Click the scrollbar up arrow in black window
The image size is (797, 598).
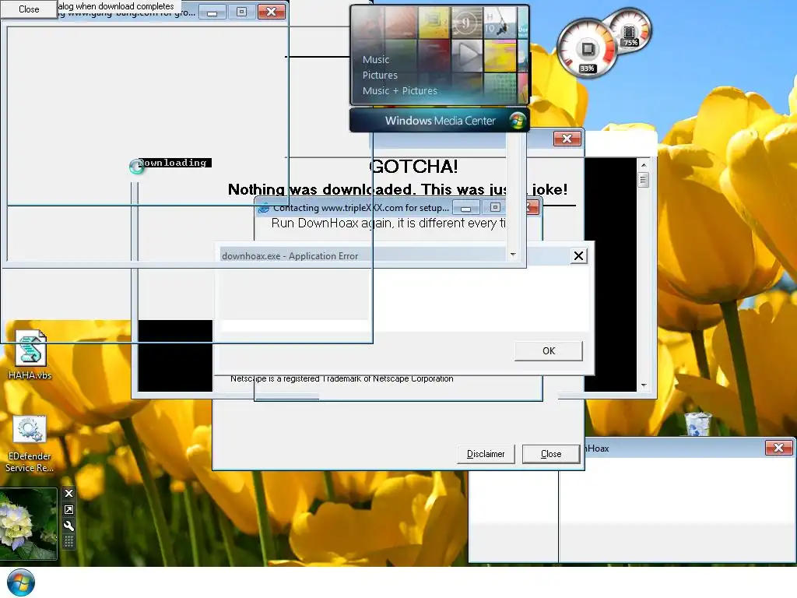point(644,165)
